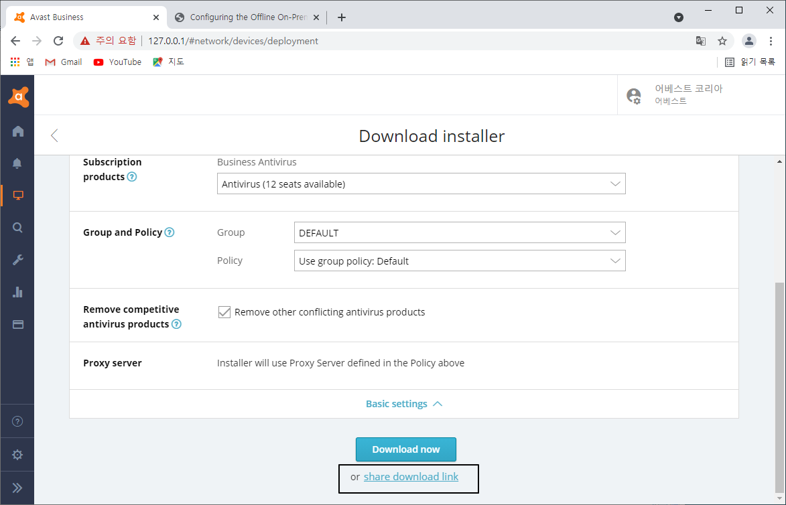The width and height of the screenshot is (786, 505).
Task: Open the Group DEFAULT dropdown
Action: point(460,232)
